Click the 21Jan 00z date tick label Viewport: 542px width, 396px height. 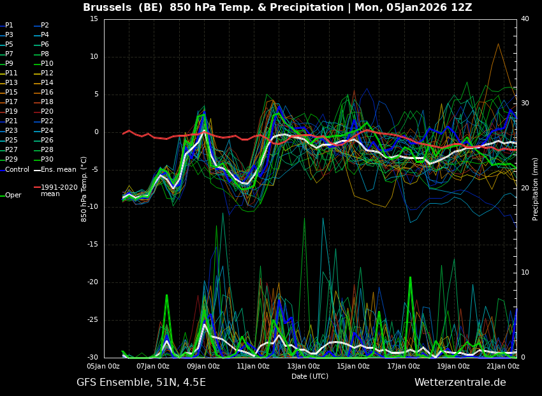coord(503,366)
